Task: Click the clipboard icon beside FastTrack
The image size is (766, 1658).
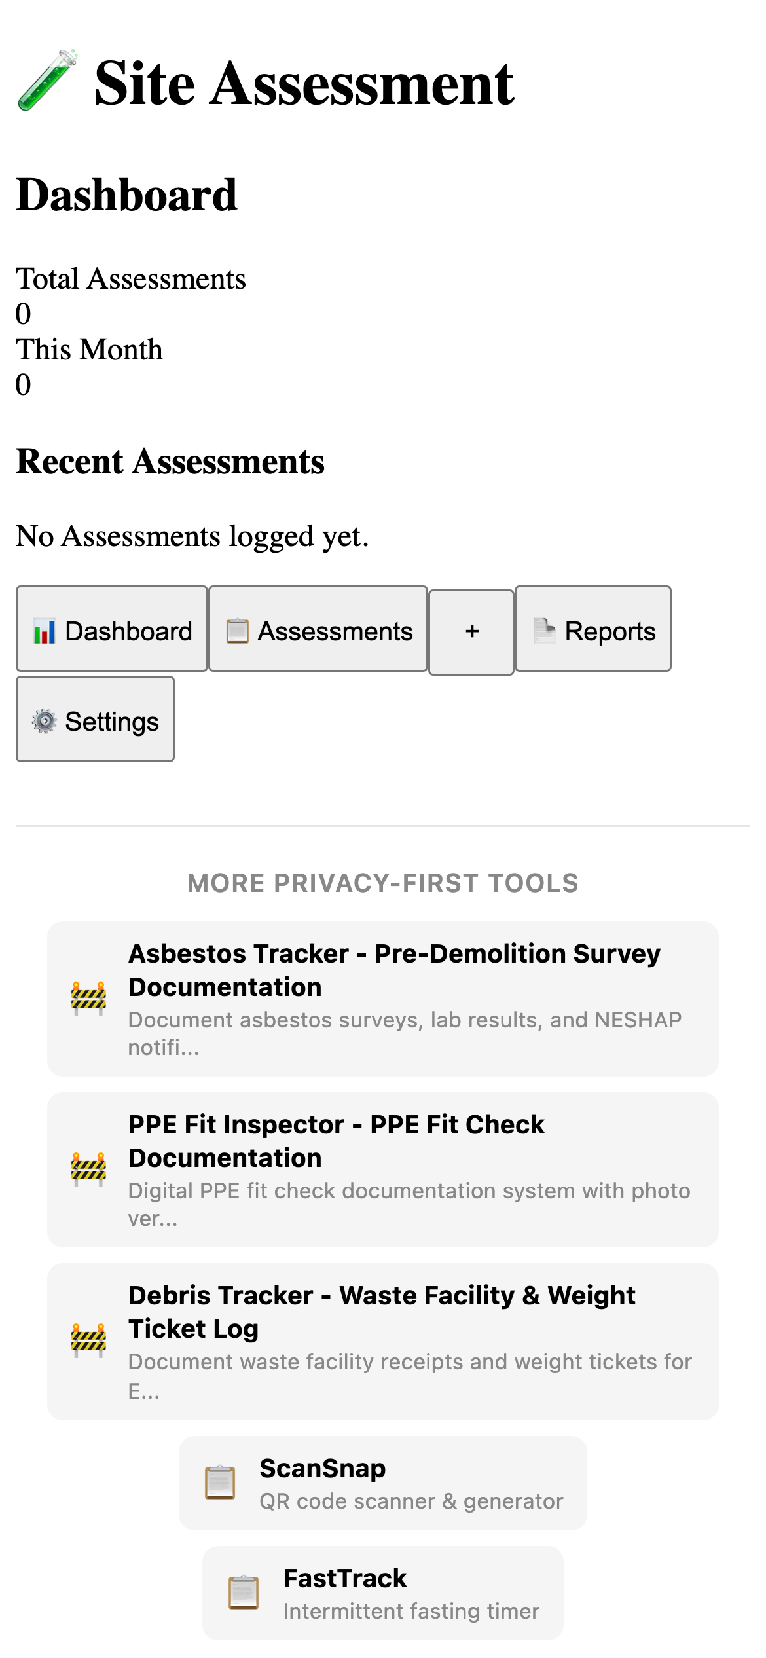Action: [242, 1593]
